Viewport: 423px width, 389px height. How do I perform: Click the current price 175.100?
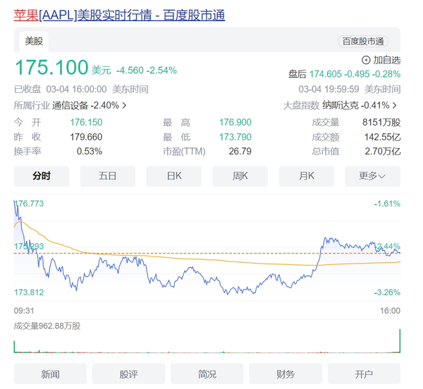click(x=51, y=67)
